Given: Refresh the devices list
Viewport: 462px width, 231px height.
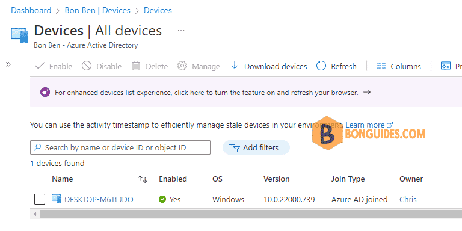Looking at the screenshot, I should click(336, 66).
